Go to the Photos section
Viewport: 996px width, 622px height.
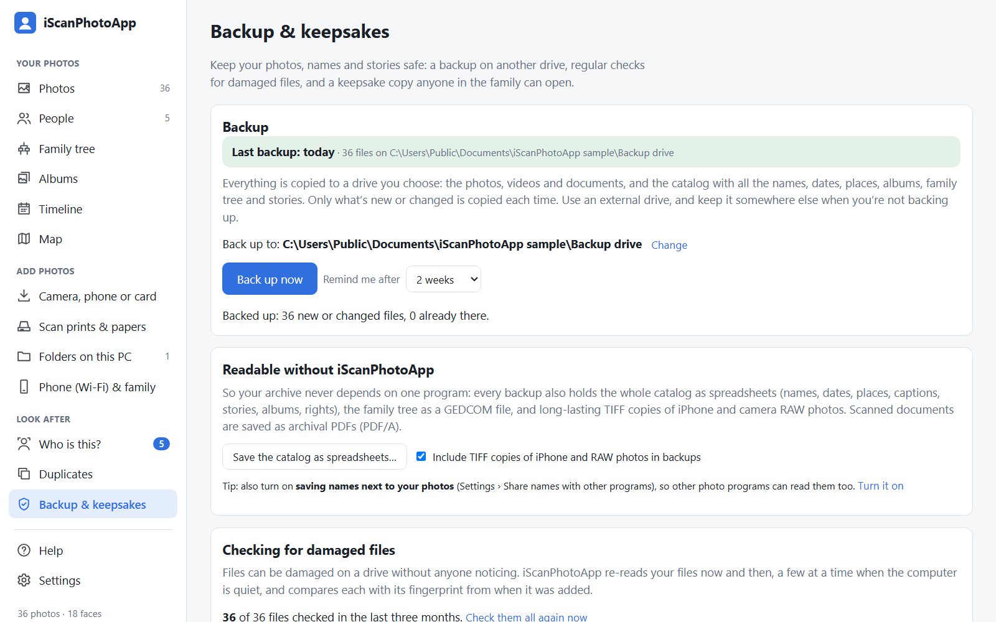tap(93, 88)
